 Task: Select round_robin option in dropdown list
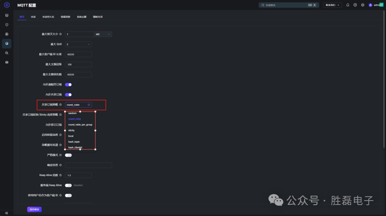tap(75, 119)
